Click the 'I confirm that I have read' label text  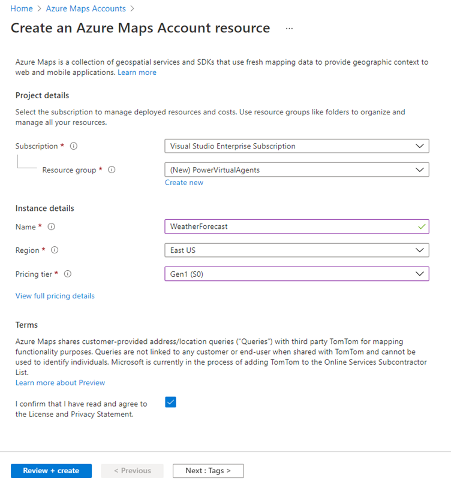pyautogui.click(x=82, y=409)
